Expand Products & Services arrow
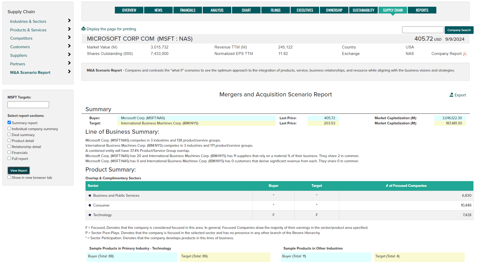Image resolution: width=483 pixels, height=262 pixels. (x=69, y=29)
